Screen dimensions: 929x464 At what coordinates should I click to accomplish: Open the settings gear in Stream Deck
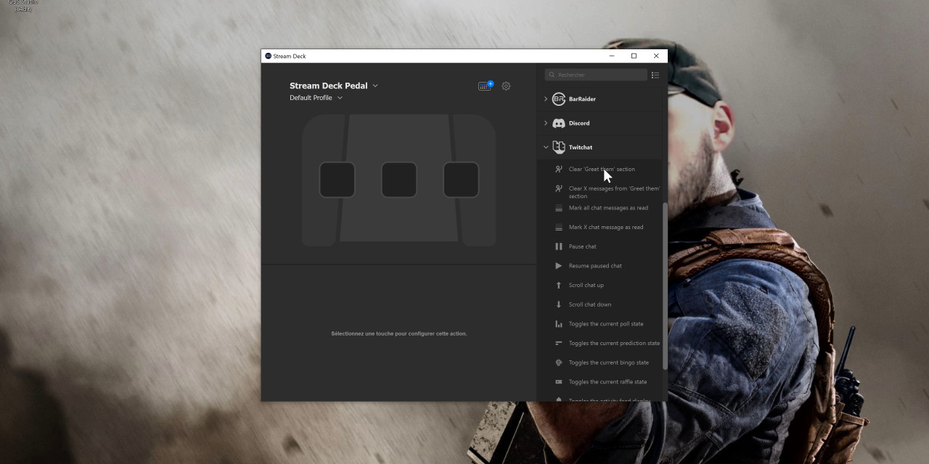pos(506,86)
